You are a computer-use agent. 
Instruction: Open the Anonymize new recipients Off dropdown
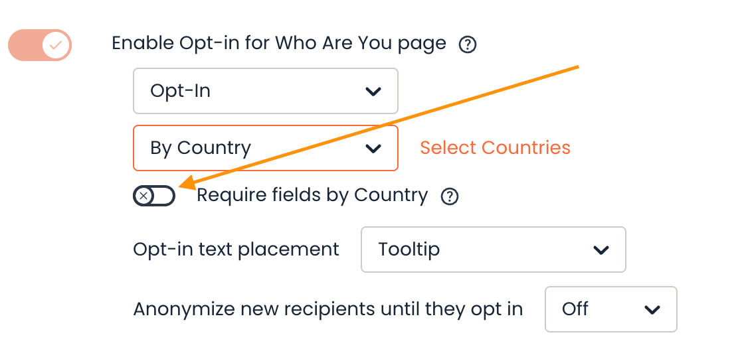pyautogui.click(x=611, y=309)
